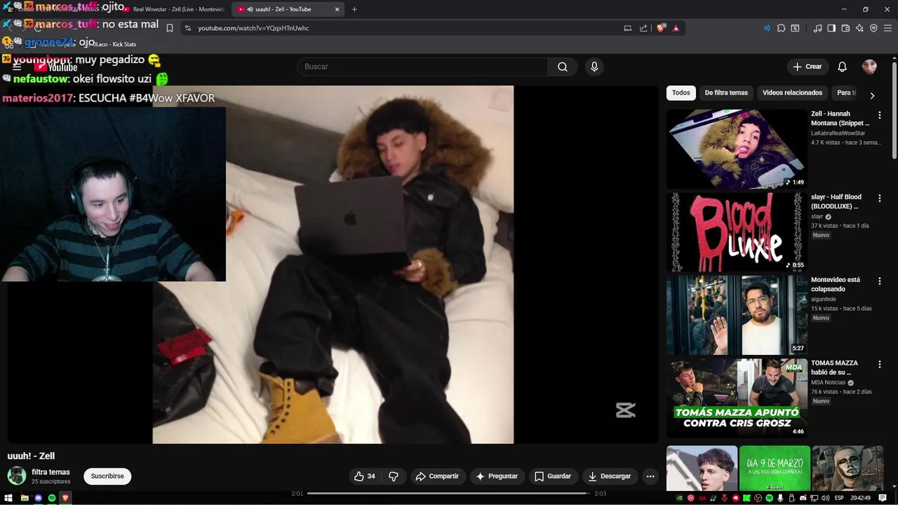Open Spotify from the taskbar

click(52, 498)
